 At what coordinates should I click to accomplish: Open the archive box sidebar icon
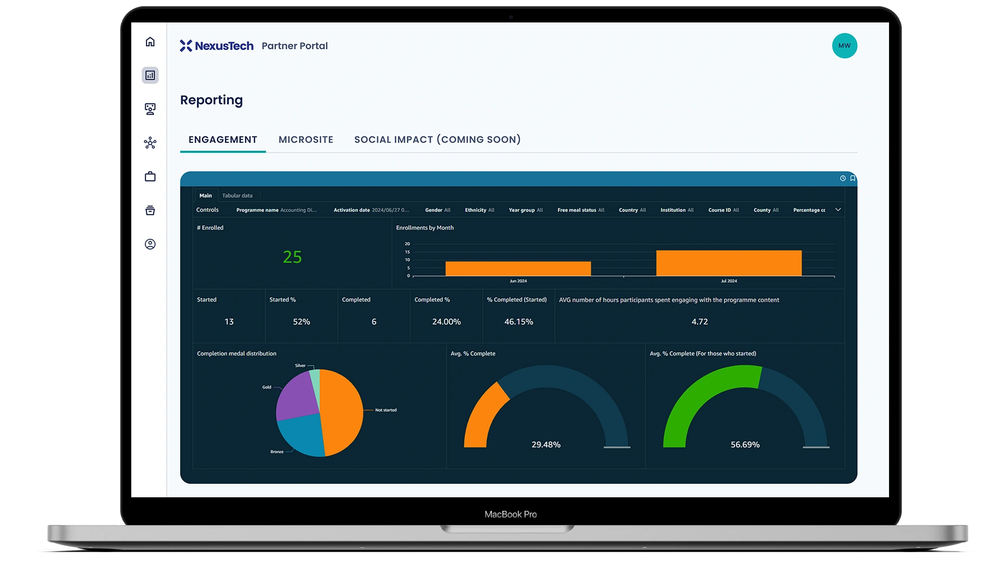(150, 211)
